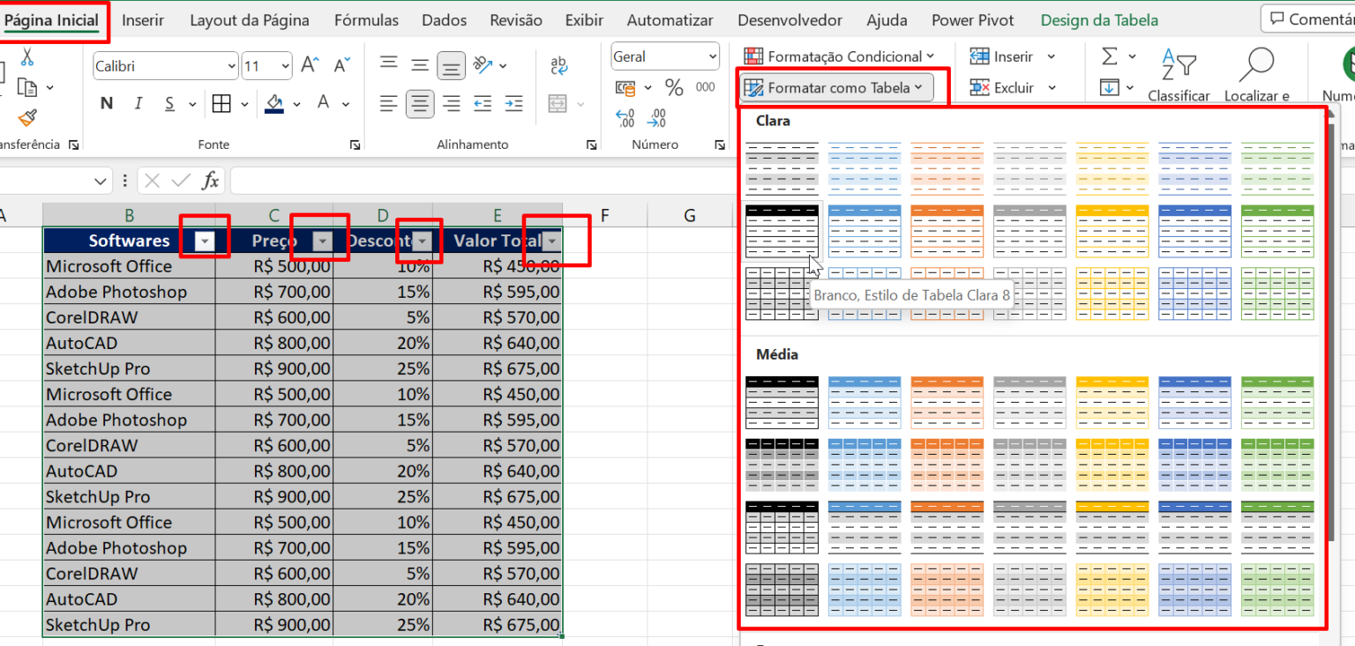Click the Comentários button
1355x646 pixels.
[x=1309, y=19]
